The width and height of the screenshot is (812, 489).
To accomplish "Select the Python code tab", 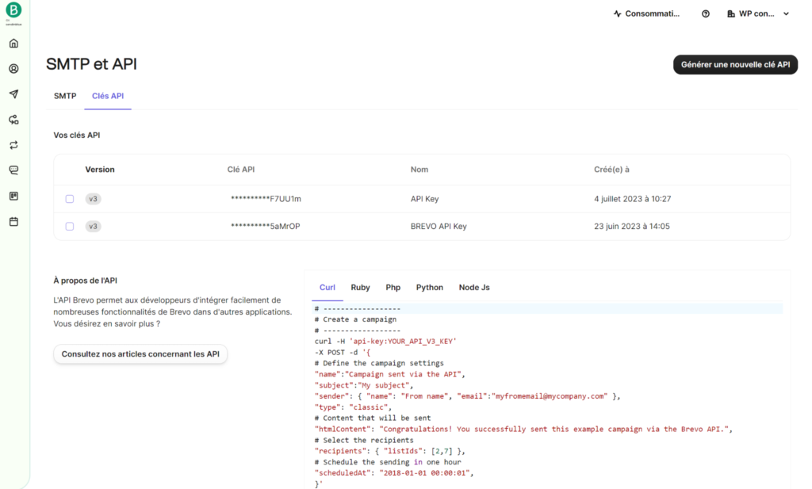I will (x=430, y=287).
